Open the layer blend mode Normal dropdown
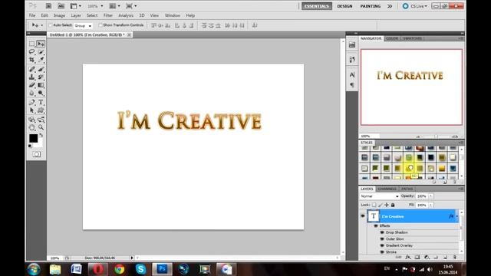This screenshot has width=491, height=276. 379,196
